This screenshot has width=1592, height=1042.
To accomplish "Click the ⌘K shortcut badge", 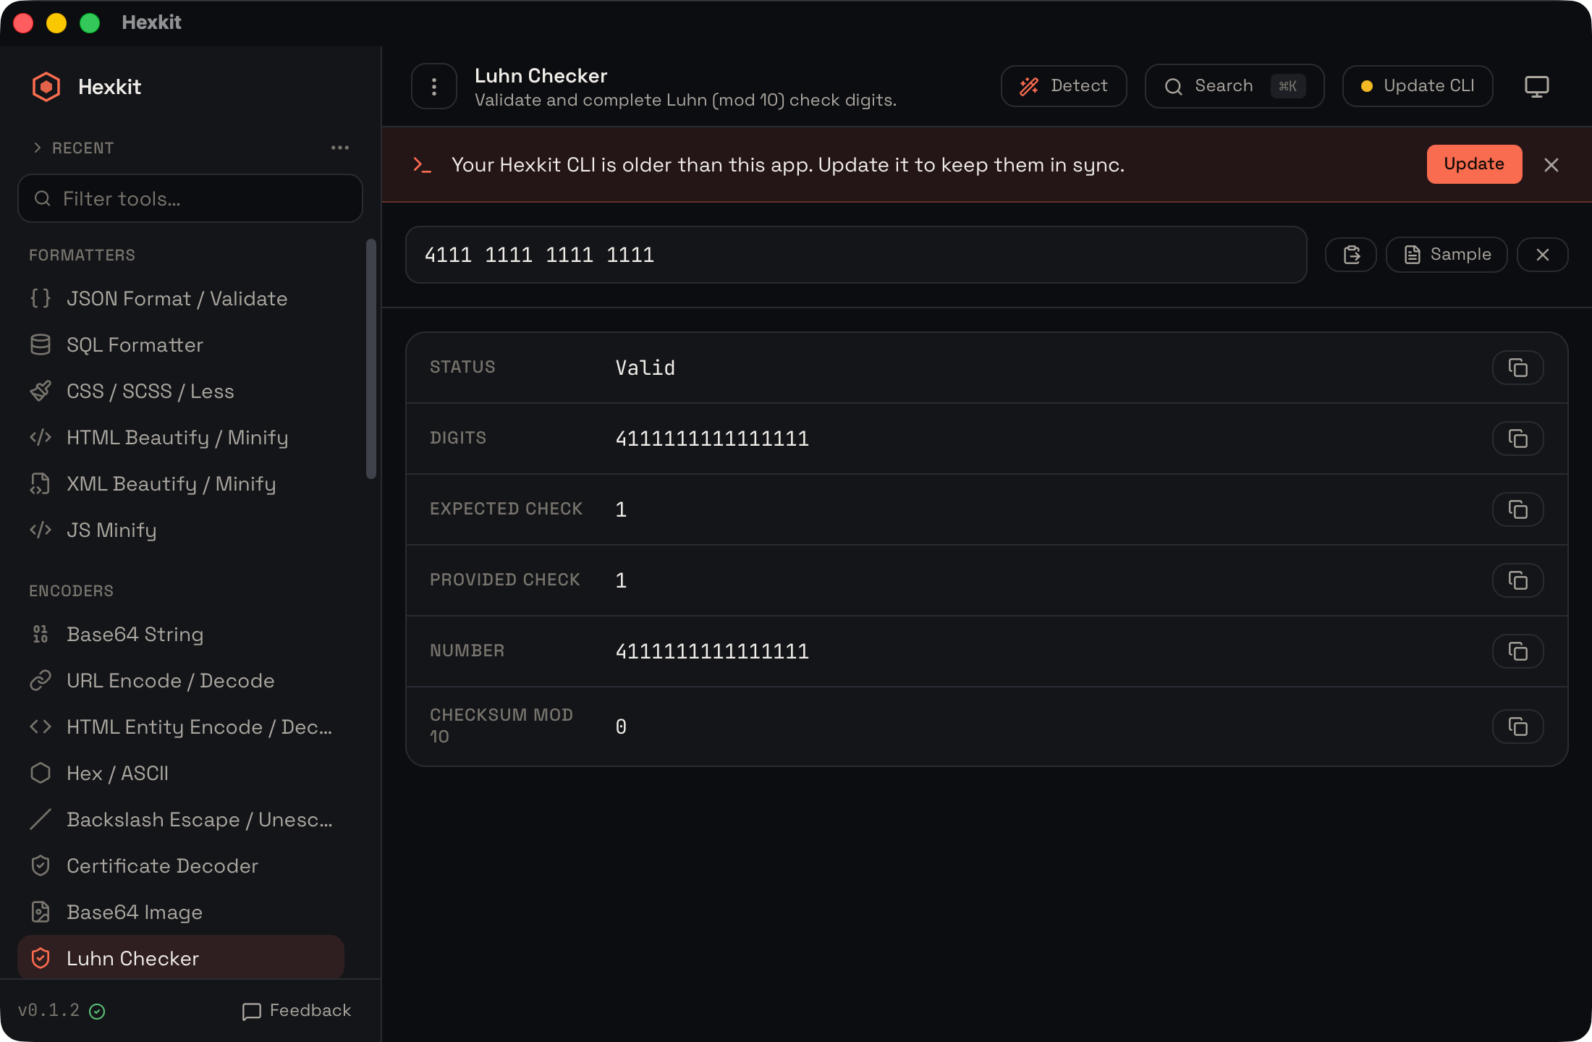I will coord(1288,86).
